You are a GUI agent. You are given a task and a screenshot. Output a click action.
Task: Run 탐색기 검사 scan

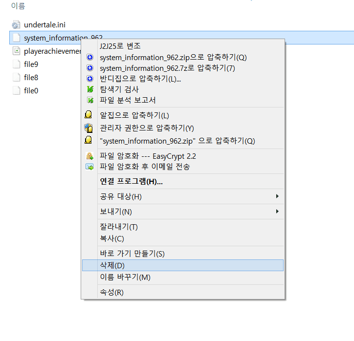pos(119,89)
